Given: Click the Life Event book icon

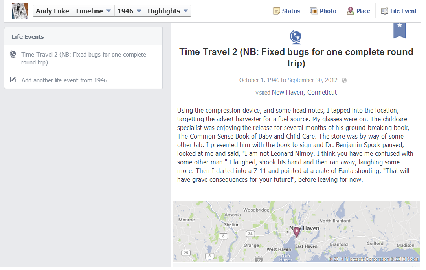Looking at the screenshot, I should click(384, 11).
